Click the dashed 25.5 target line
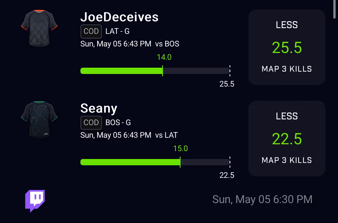Screen dimensions: 338x223 230,71
